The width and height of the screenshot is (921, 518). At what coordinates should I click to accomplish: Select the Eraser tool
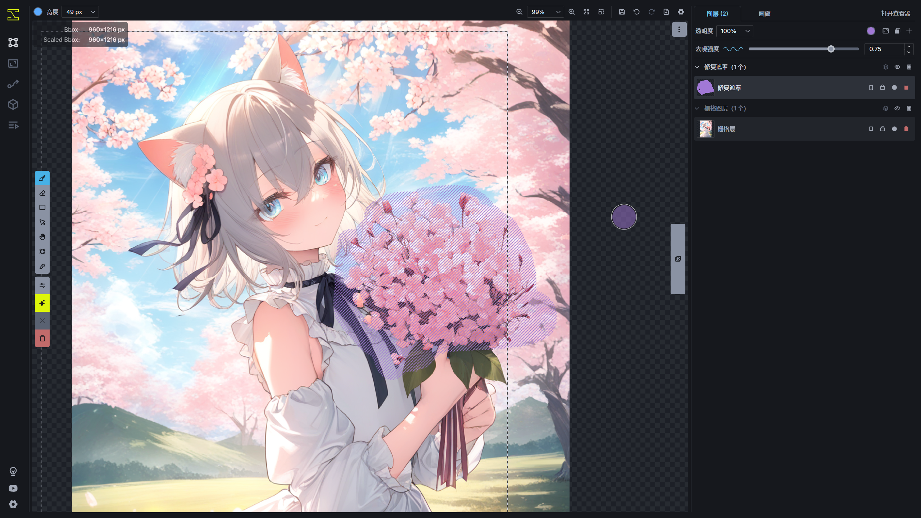(42, 193)
